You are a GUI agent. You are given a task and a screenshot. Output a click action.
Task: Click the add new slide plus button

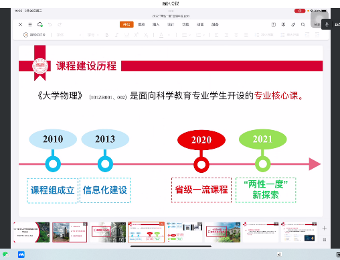(325, 228)
